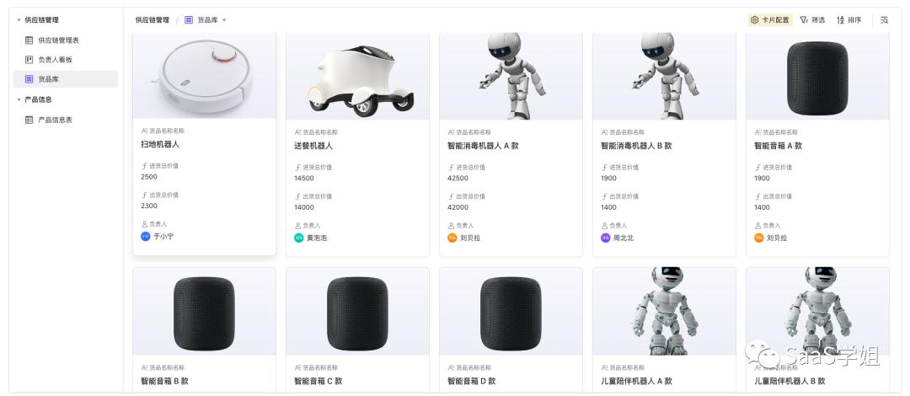Click 黄泡泡 avatar on the 送餐机器人 card
This screenshot has width=910, height=396.
[x=299, y=238]
